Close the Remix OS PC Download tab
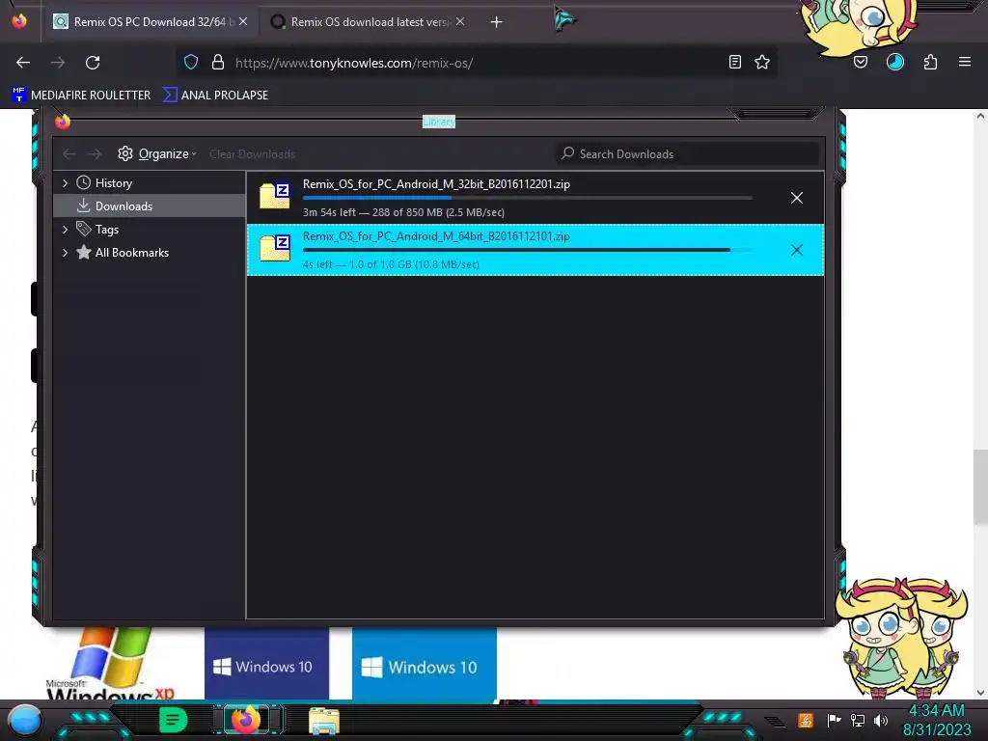Image resolution: width=988 pixels, height=741 pixels. pos(243,21)
